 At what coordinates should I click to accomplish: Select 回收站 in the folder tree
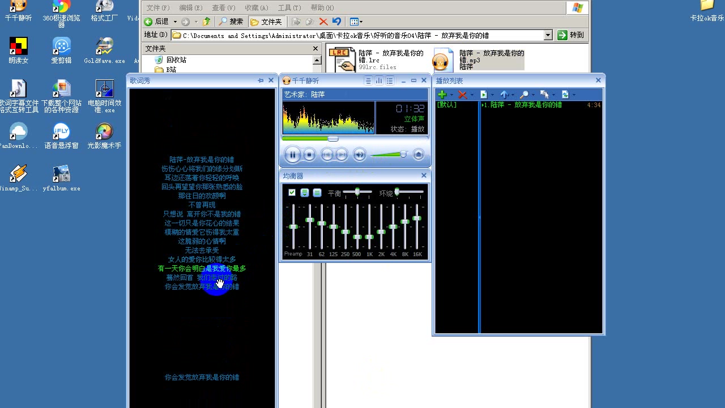coord(176,59)
